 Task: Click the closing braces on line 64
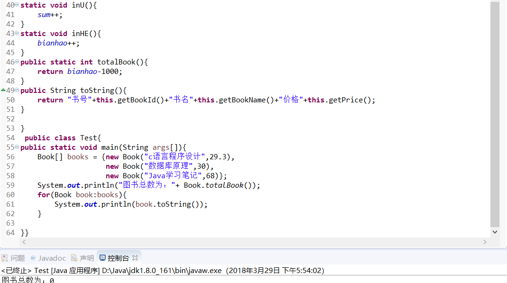click(25, 233)
